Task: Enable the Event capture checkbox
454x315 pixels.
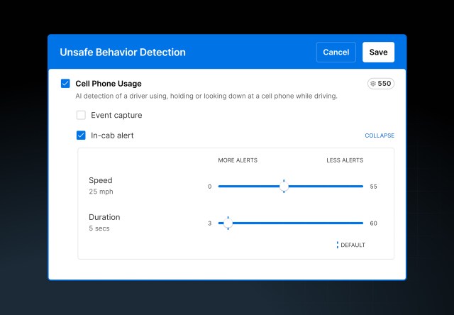Action: pos(81,115)
